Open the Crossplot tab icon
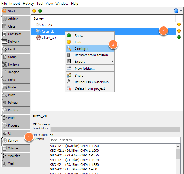 tap(4, 34)
